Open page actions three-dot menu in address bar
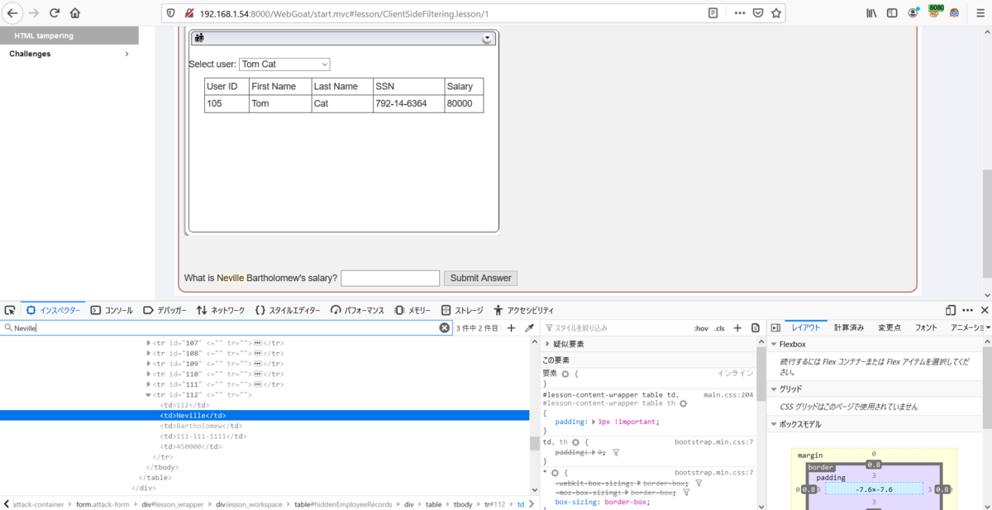The width and height of the screenshot is (992, 510). tap(739, 13)
